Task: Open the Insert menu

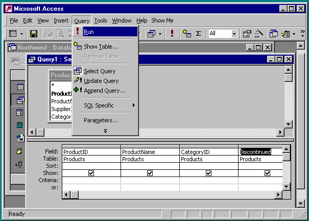Action: (x=61, y=20)
